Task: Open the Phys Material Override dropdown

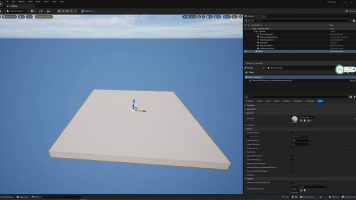Action: tap(313, 187)
